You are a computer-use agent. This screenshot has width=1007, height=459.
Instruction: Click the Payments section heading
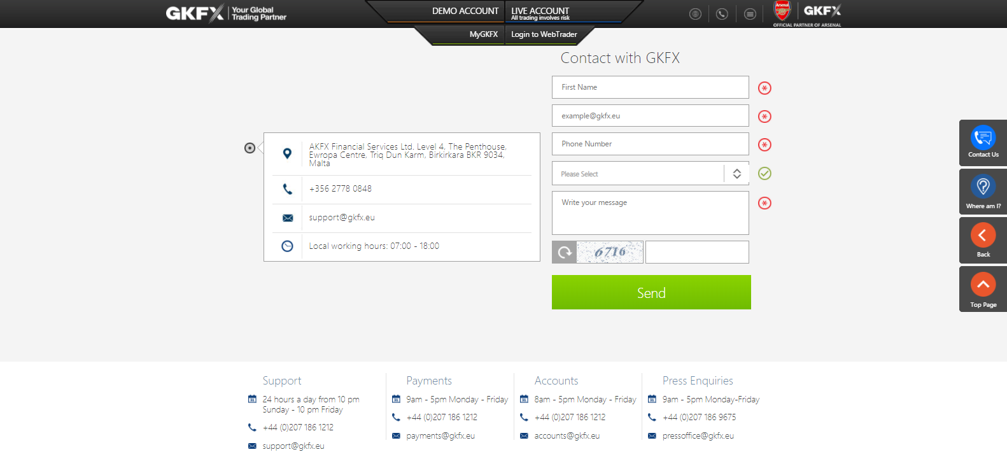(429, 381)
